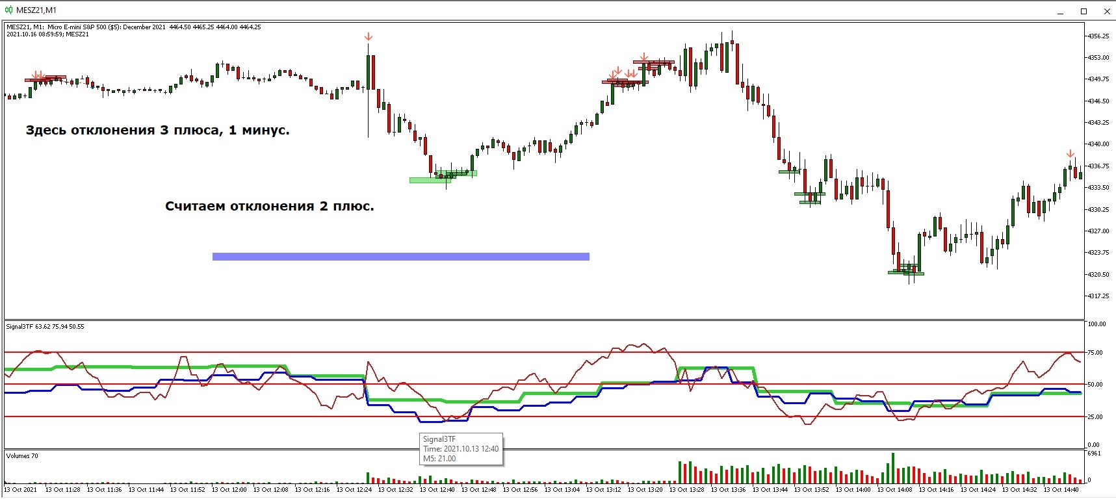Click the 100.00 level on the Signal3TF scale

[x=1097, y=324]
